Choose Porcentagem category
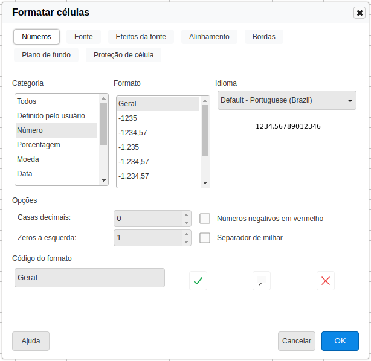Screen dimensions: 371x361 [39, 145]
